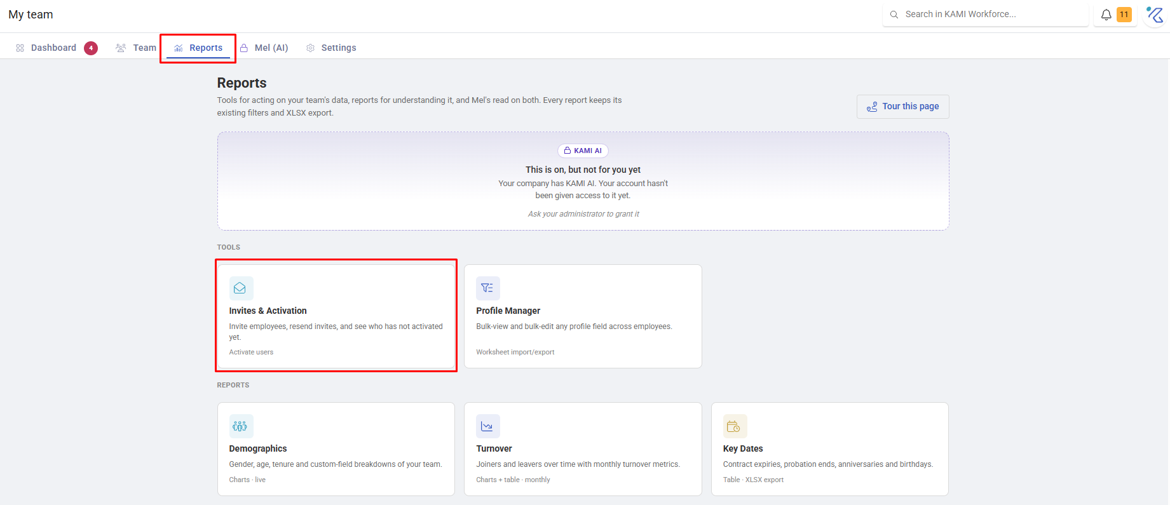The image size is (1170, 505).
Task: Click 'Ask your administrator to grant it' text
Action: coord(583,214)
